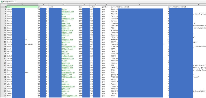Click the 'gender' header cell

[106, 7]
